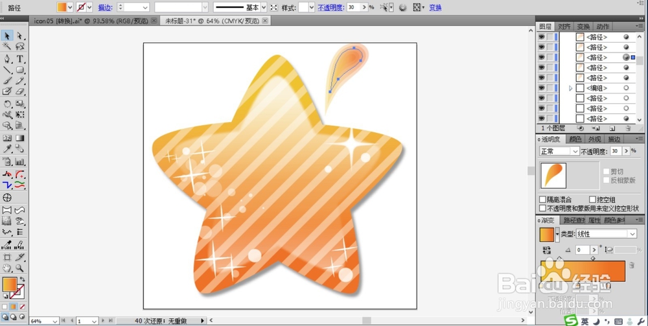Click the opacity mask thumbnail in 透明度 panel

tap(553, 176)
